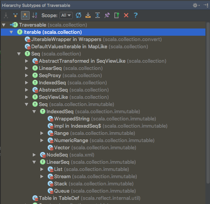
Task: Collapse LinearSeq (scala.collection.immutable) arrow
Action: click(x=34, y=162)
